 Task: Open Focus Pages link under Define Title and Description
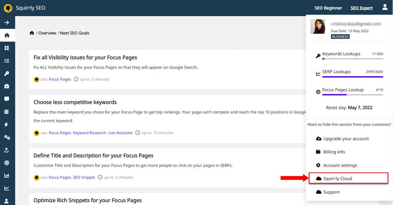(x=59, y=177)
